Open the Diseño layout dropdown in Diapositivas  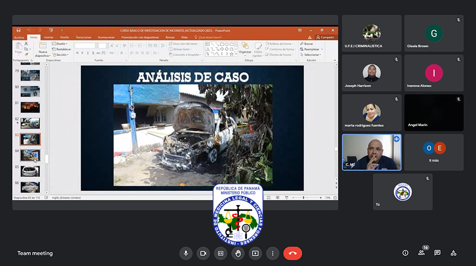tap(60, 43)
